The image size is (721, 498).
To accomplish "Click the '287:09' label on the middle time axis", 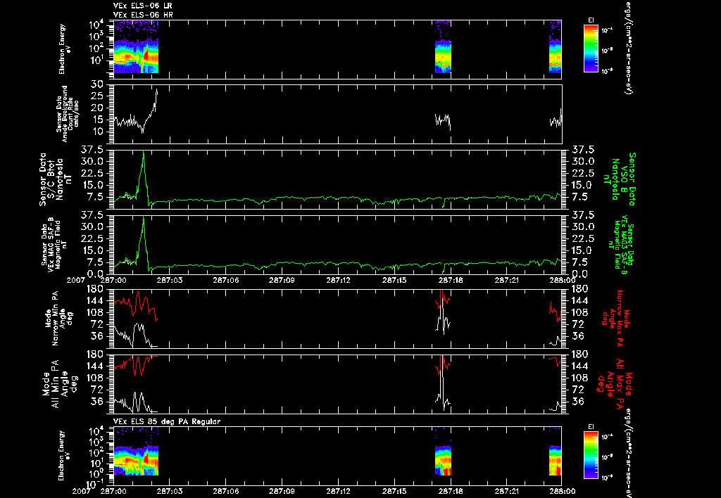I will point(283,280).
